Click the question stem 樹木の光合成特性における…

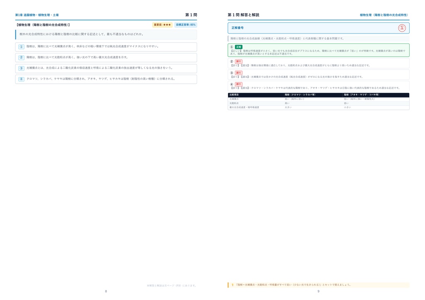(x=82, y=34)
